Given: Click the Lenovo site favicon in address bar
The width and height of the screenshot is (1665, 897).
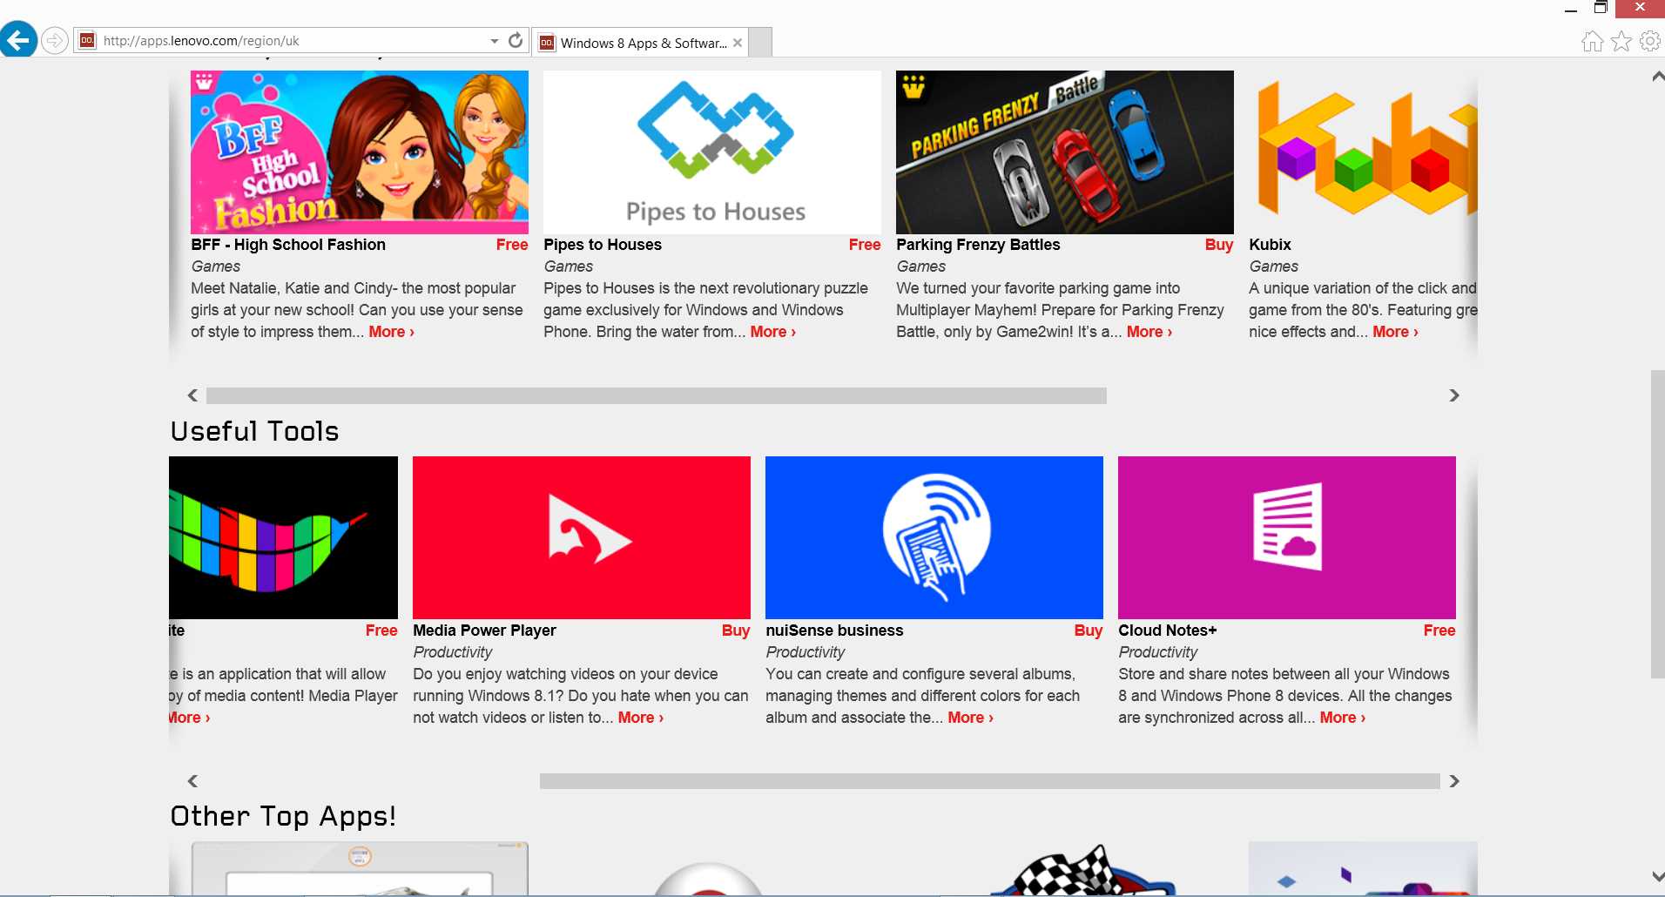Looking at the screenshot, I should click(x=87, y=40).
